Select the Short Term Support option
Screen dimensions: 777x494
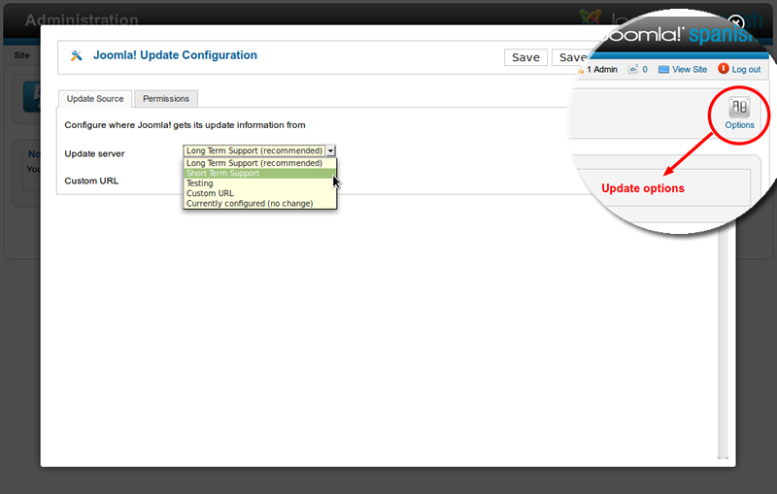[259, 174]
